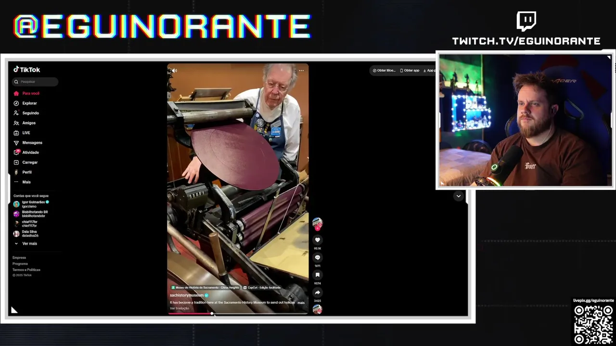Go to next video with down chevron
Screen dimensions: 616x346
click(x=458, y=196)
